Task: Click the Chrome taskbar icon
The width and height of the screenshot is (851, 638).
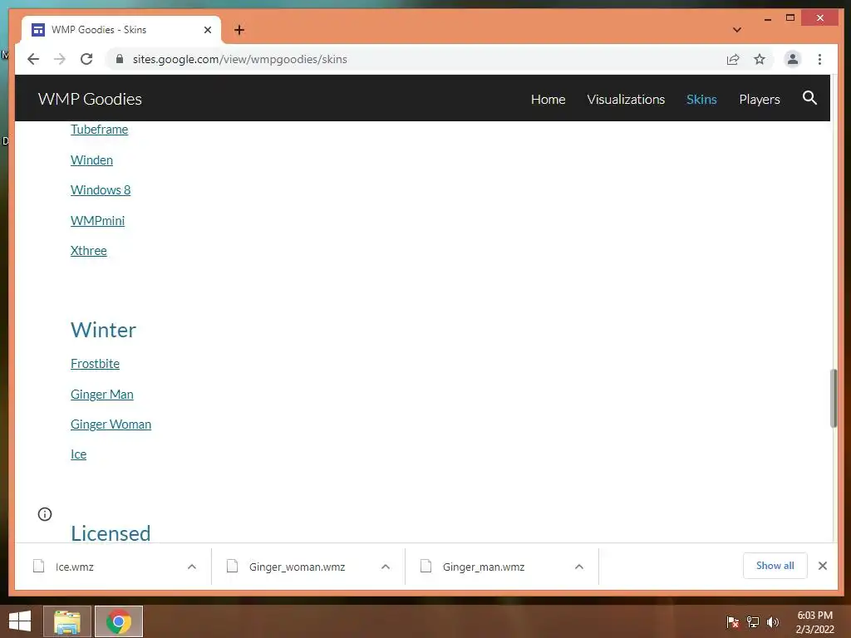Action: 119,621
